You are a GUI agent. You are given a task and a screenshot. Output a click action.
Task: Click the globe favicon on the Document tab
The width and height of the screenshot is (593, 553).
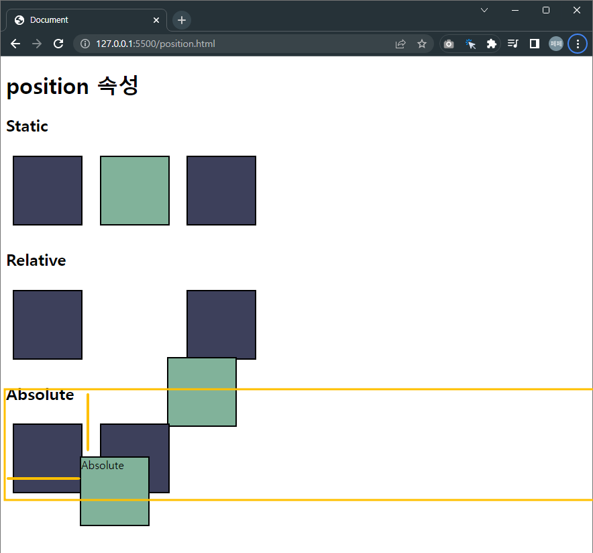(18, 19)
